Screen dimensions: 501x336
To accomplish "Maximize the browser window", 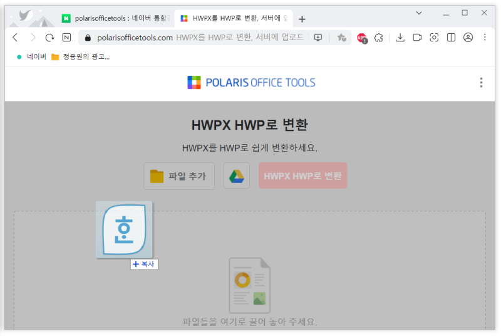I will (465, 13).
